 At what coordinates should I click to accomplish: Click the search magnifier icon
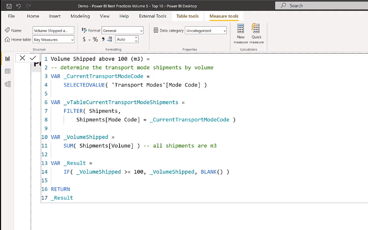point(283,5)
